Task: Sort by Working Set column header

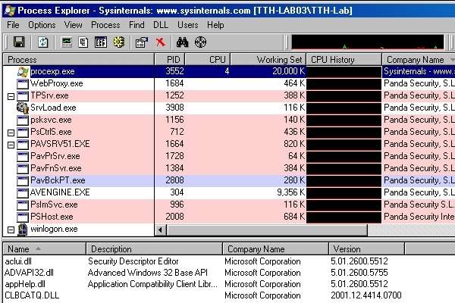Action: [x=268, y=59]
